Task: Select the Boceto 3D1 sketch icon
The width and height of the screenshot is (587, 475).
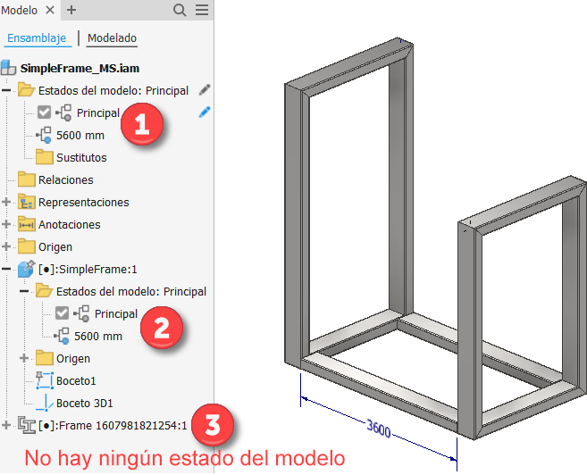Action: click(44, 404)
